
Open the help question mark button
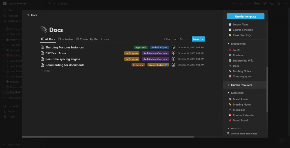(x=282, y=141)
